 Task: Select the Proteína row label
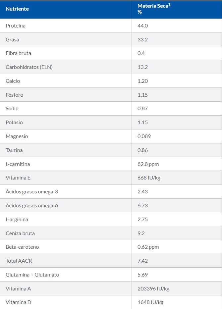click(x=16, y=26)
